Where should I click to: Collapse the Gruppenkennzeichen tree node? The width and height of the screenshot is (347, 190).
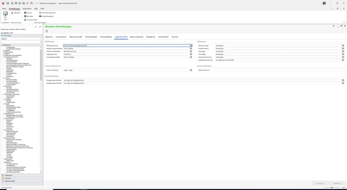pos(3,57)
